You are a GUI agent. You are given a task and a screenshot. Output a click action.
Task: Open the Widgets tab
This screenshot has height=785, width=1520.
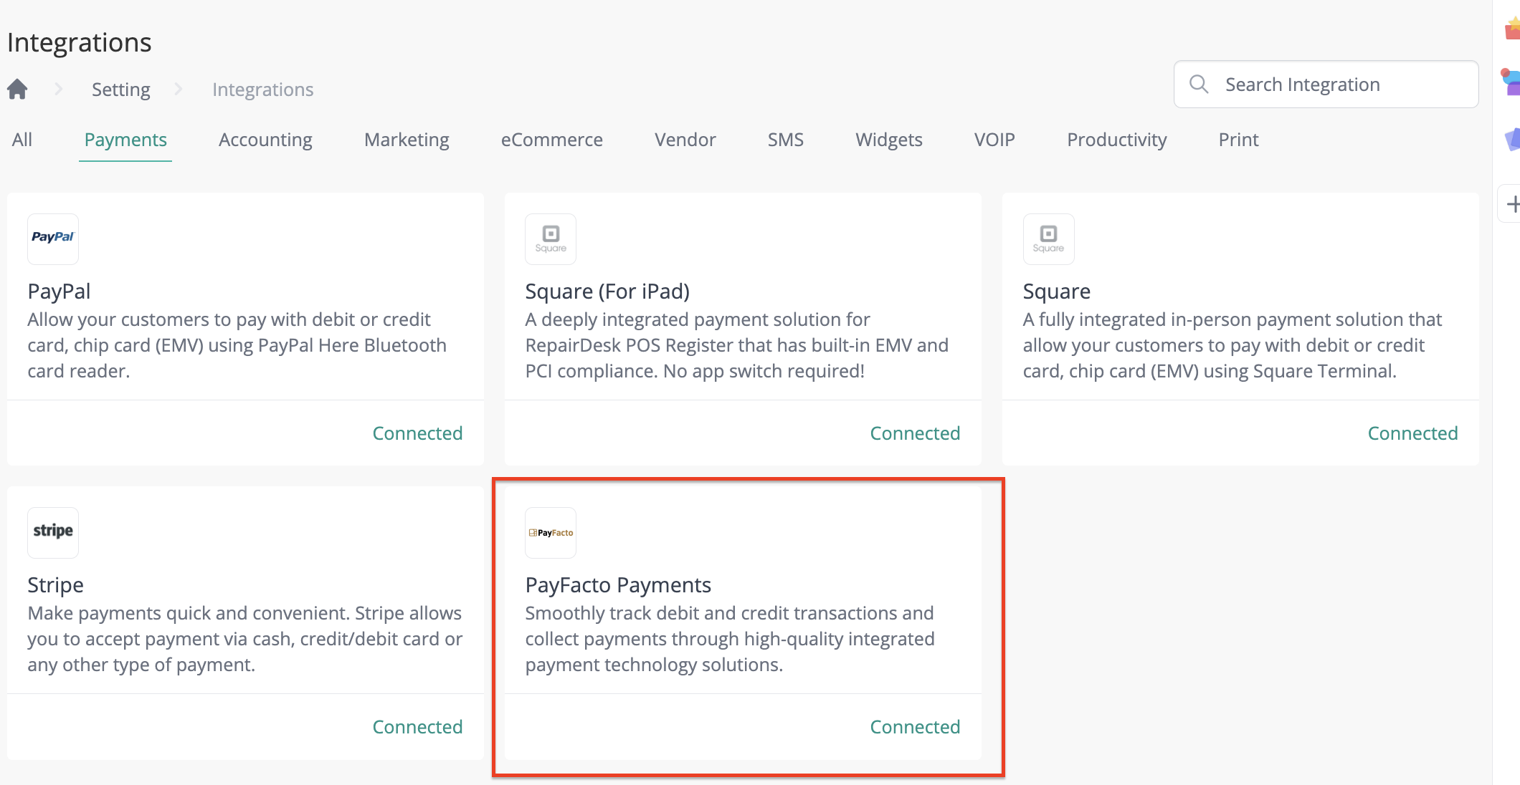pos(889,140)
